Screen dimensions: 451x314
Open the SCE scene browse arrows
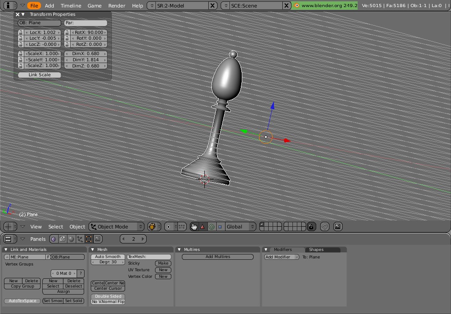(226, 5)
